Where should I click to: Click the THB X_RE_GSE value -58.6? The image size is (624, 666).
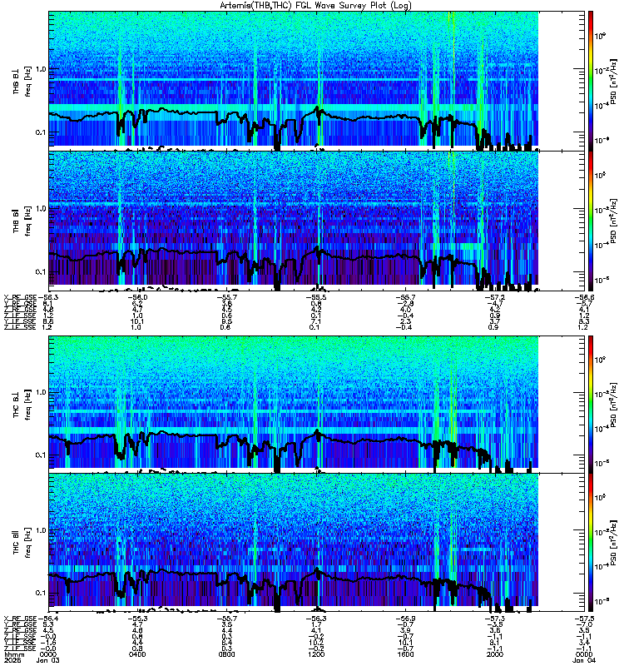point(584,297)
